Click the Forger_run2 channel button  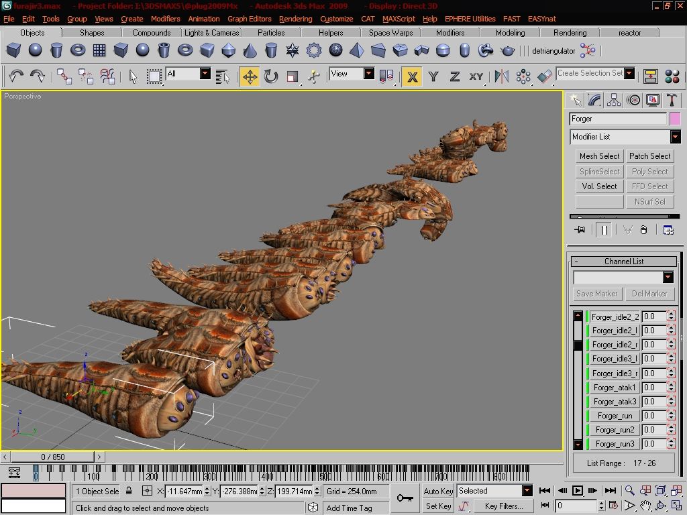(x=615, y=430)
